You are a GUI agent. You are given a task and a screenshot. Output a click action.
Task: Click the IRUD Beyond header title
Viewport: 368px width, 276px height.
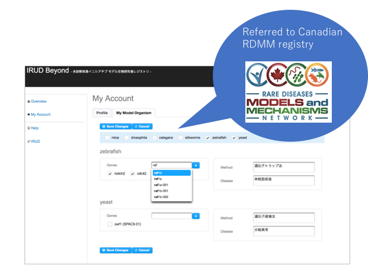pyautogui.click(x=48, y=71)
